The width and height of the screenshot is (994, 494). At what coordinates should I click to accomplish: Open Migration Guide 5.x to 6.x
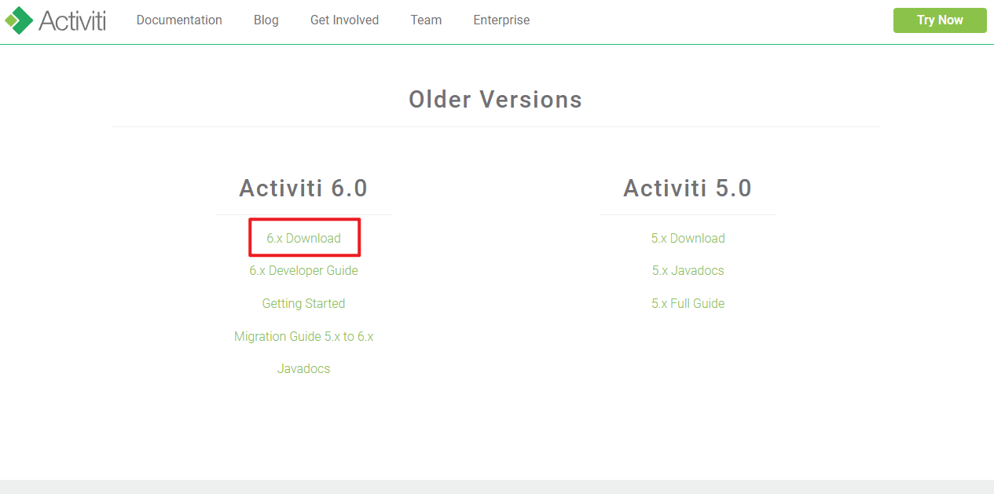pyautogui.click(x=303, y=337)
